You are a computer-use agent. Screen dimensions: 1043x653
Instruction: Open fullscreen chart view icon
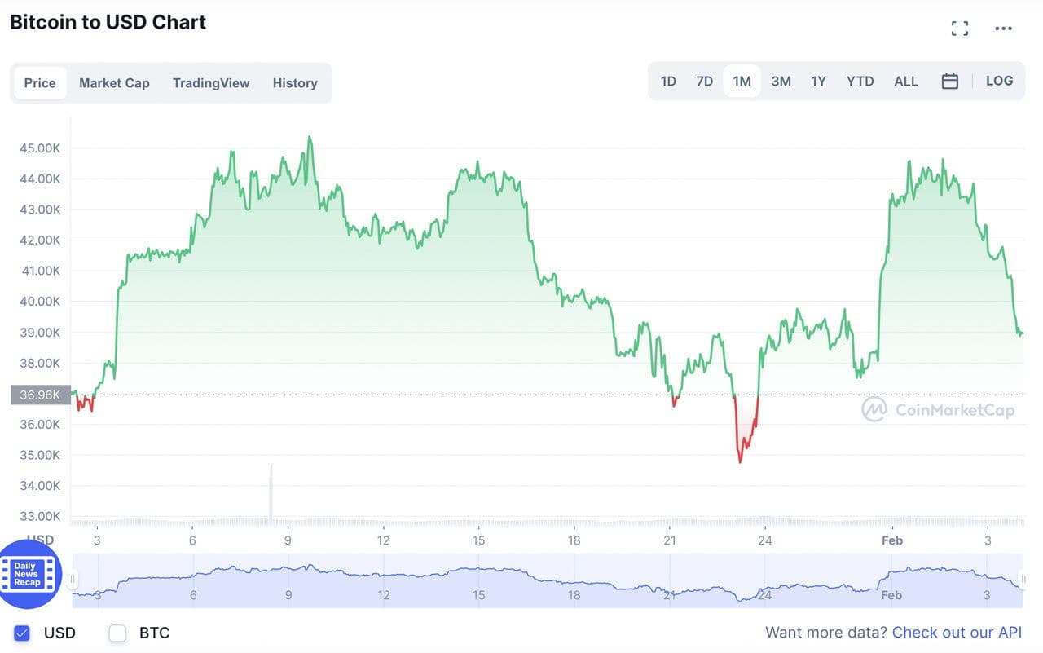[x=960, y=29]
